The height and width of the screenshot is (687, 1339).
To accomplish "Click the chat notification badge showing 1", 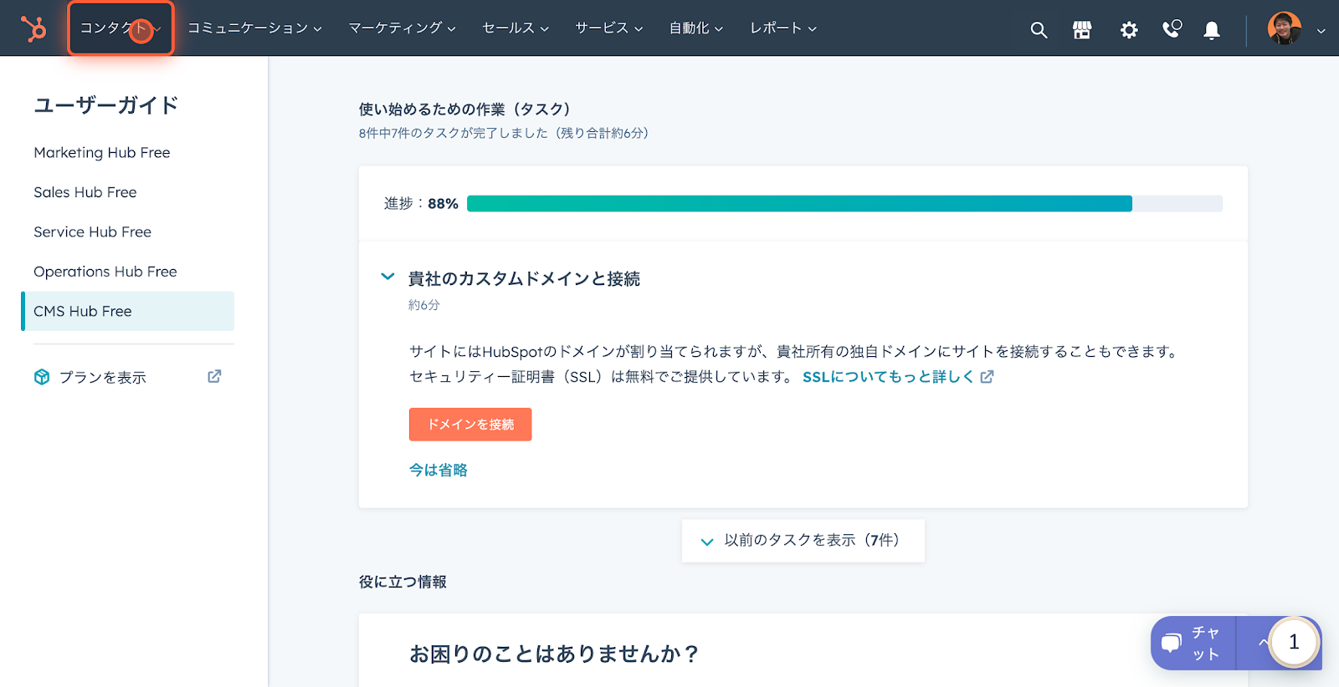I will (x=1294, y=642).
